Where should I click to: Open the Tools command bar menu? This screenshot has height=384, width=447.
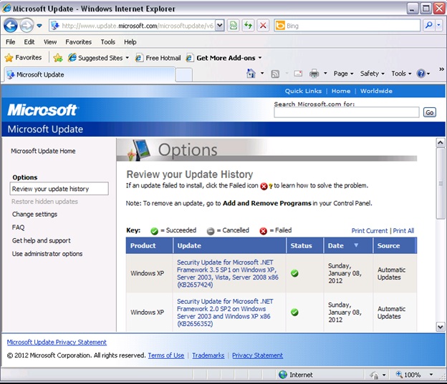point(401,74)
